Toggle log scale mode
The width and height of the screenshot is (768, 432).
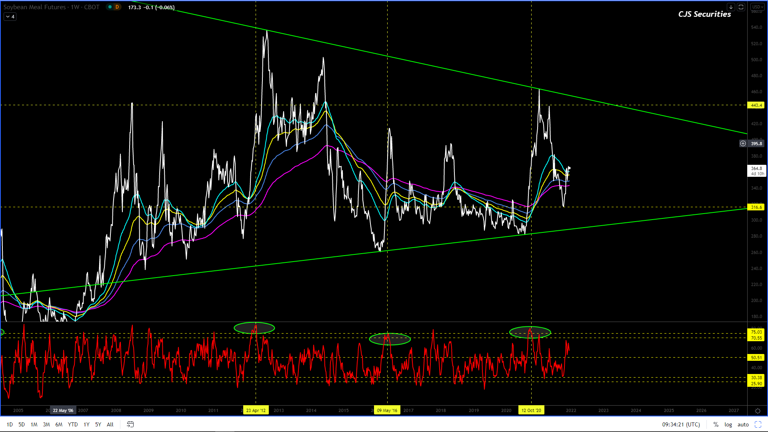[x=728, y=424]
